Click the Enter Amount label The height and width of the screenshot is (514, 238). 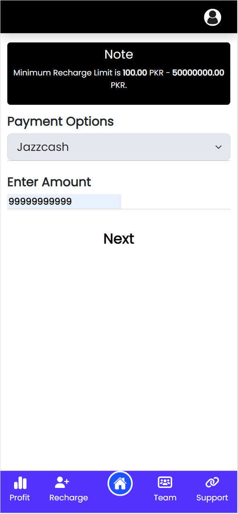tap(49, 182)
